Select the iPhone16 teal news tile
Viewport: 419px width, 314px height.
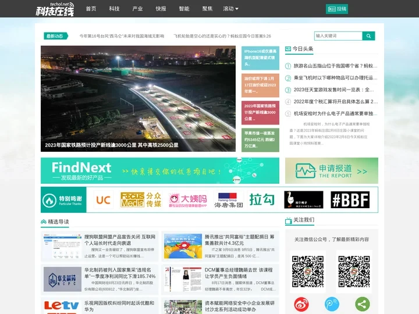(260, 58)
